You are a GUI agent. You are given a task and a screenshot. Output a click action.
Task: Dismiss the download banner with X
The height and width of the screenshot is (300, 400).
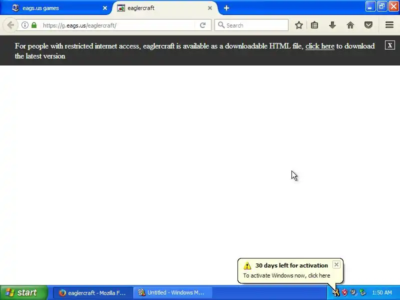tap(390, 45)
